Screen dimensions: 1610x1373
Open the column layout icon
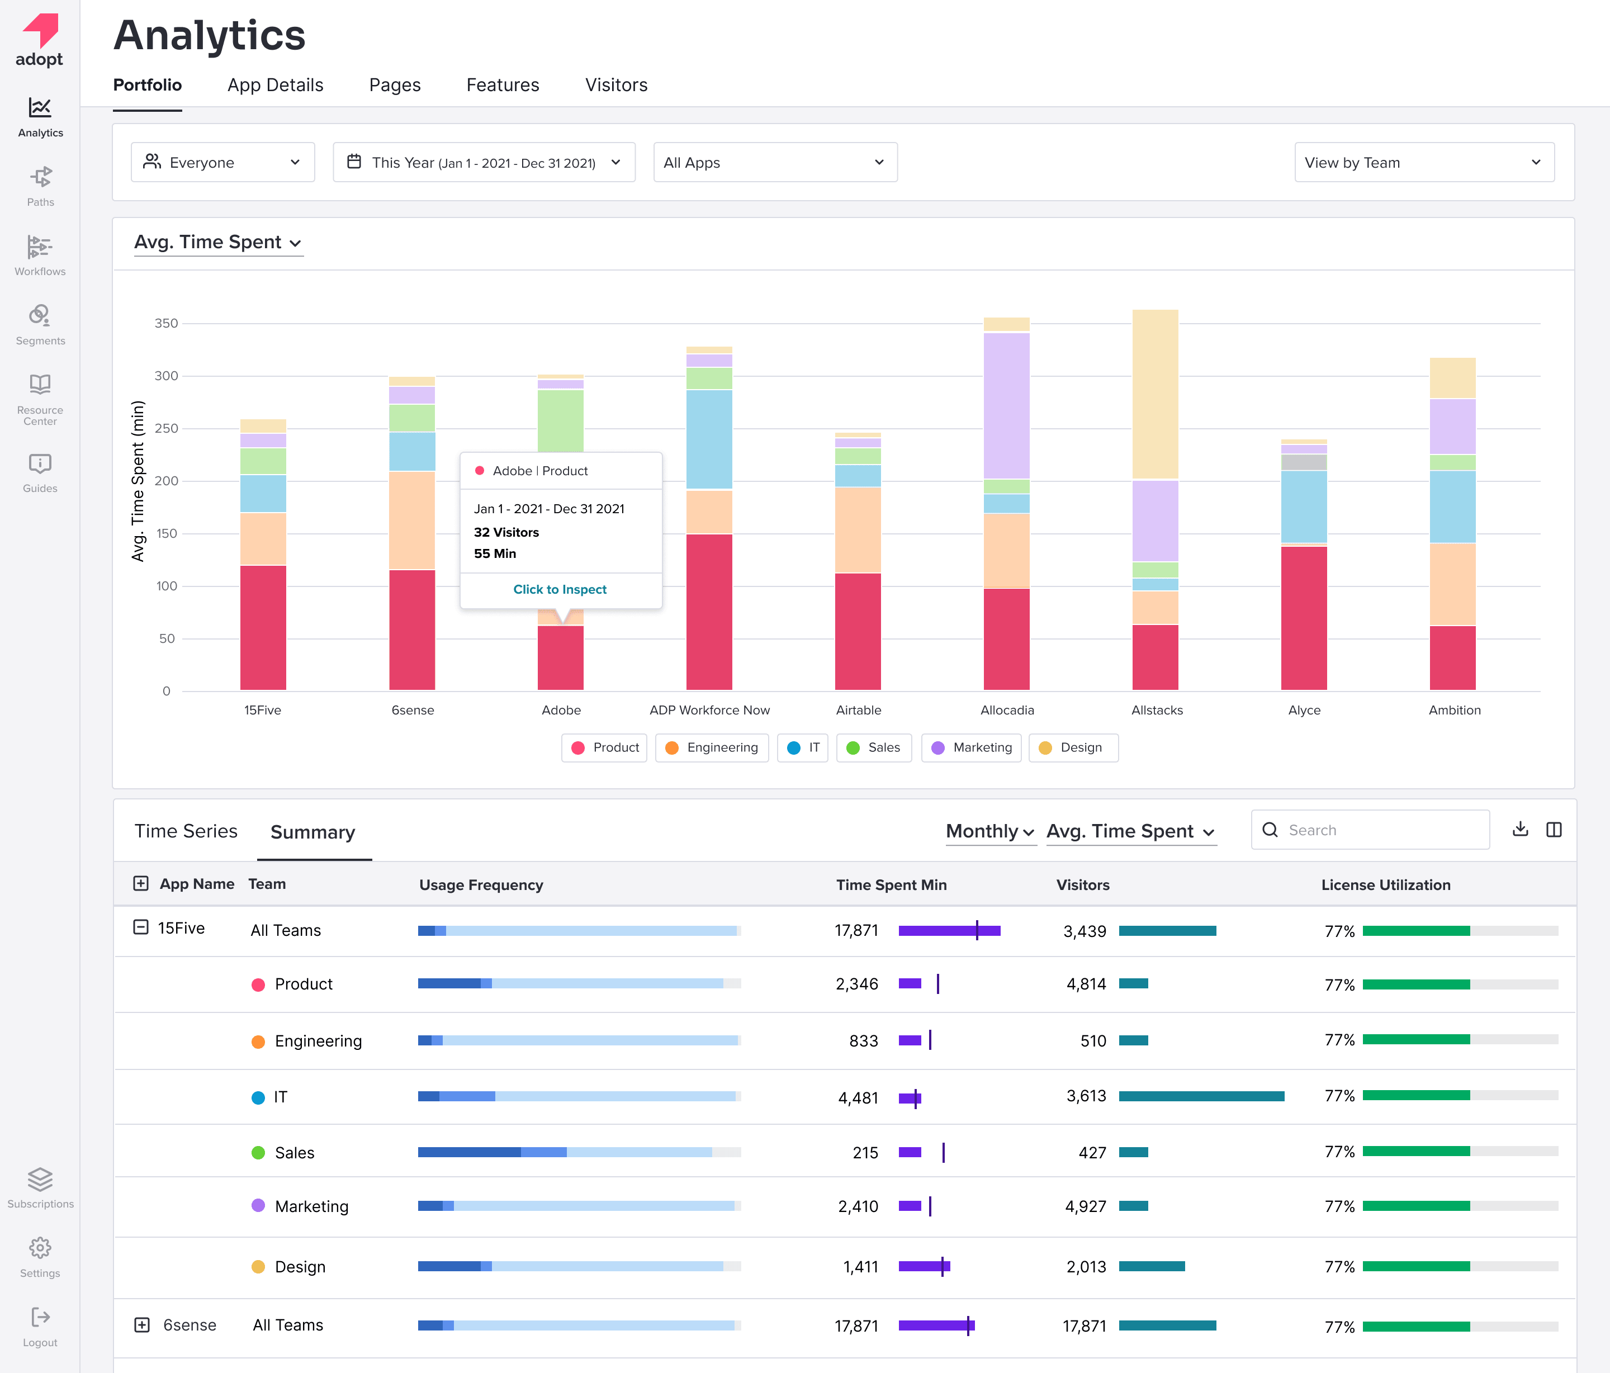[x=1554, y=829]
